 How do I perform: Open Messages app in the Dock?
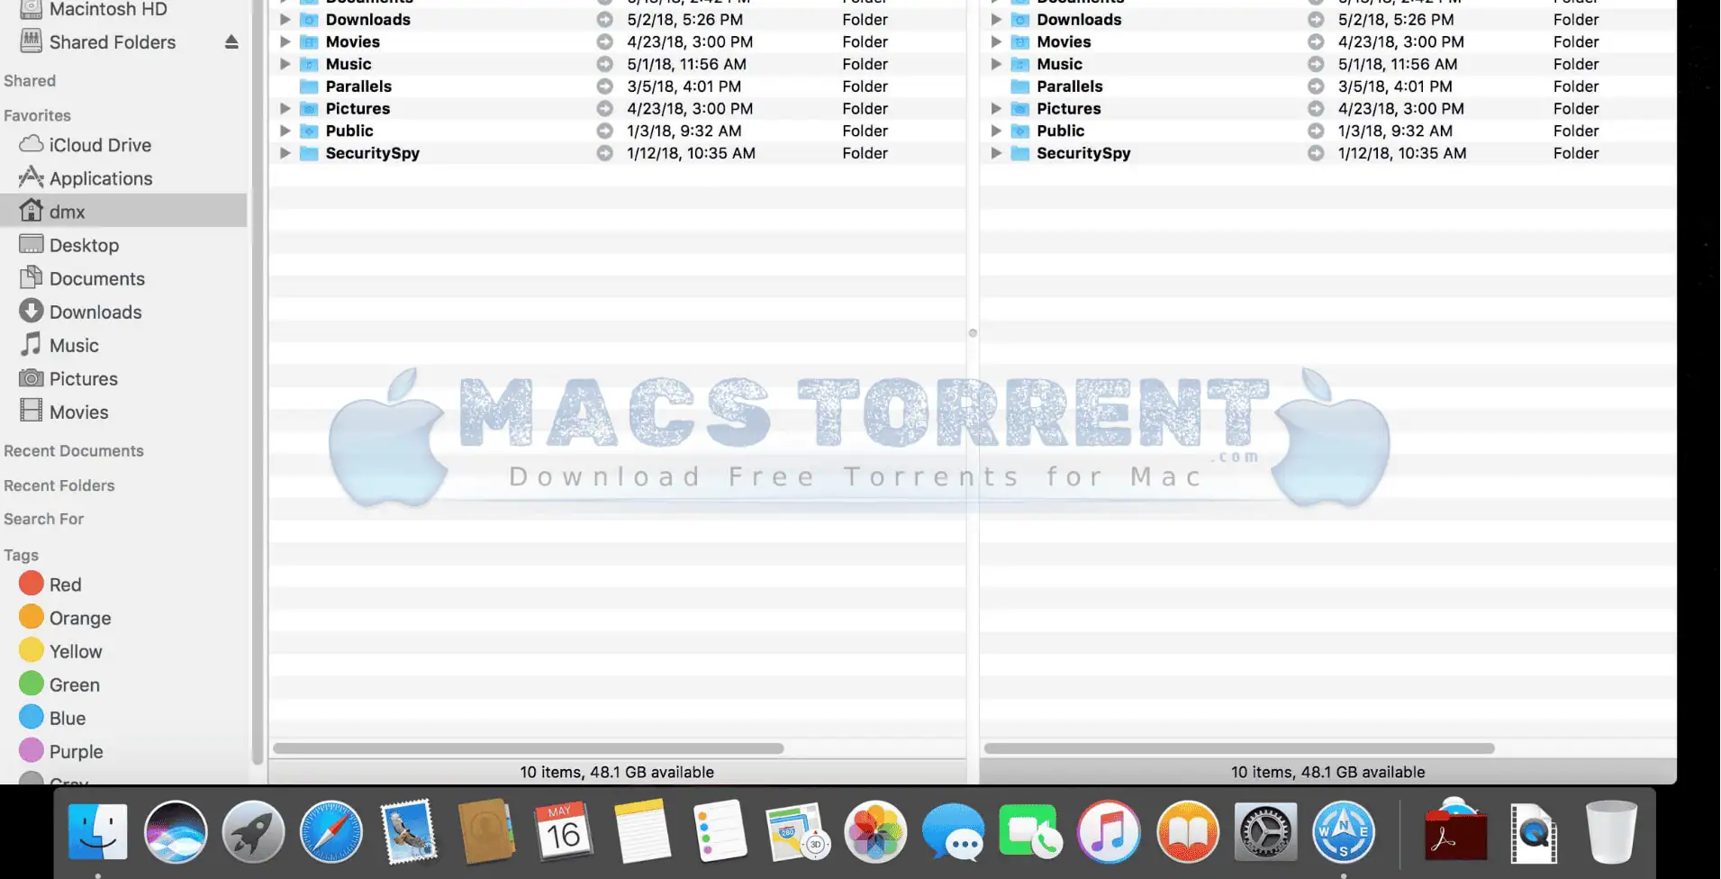coord(953,832)
